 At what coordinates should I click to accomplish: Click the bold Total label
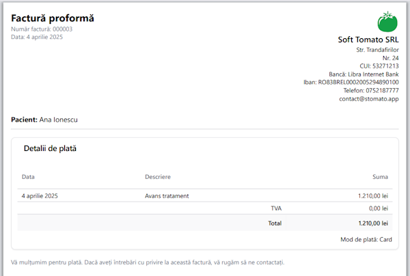pos(274,223)
